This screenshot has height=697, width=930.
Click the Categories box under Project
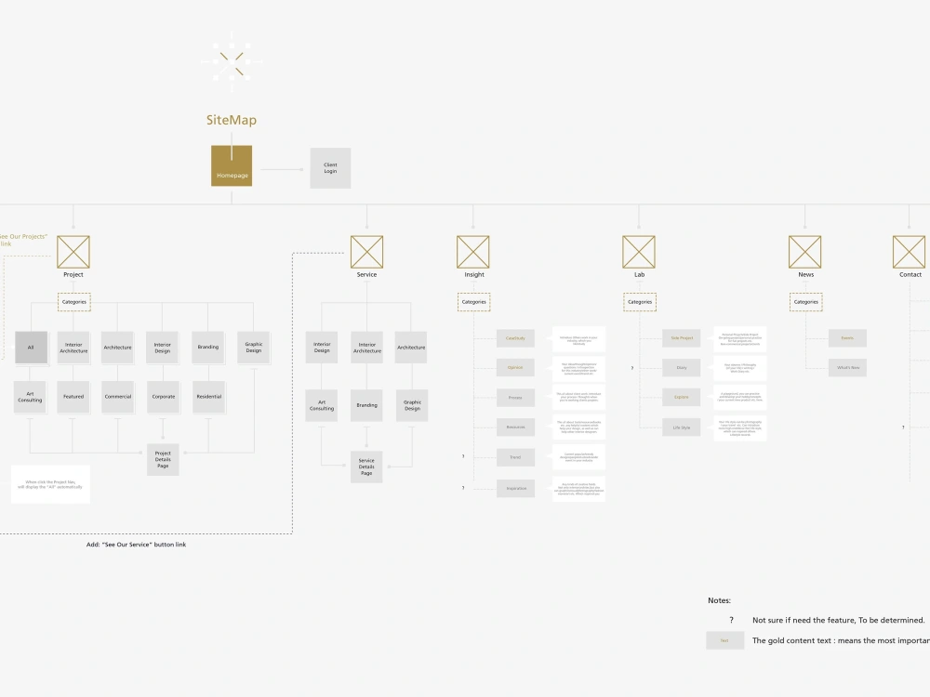74,302
